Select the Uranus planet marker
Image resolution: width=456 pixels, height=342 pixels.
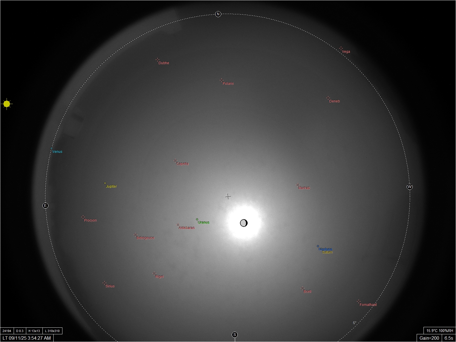coord(197,219)
